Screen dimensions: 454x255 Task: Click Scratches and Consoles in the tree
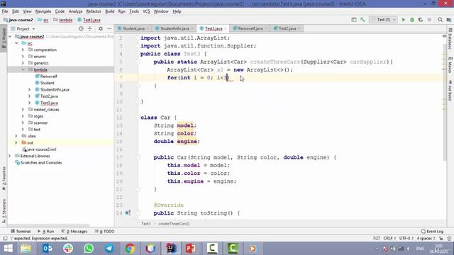[x=41, y=162]
